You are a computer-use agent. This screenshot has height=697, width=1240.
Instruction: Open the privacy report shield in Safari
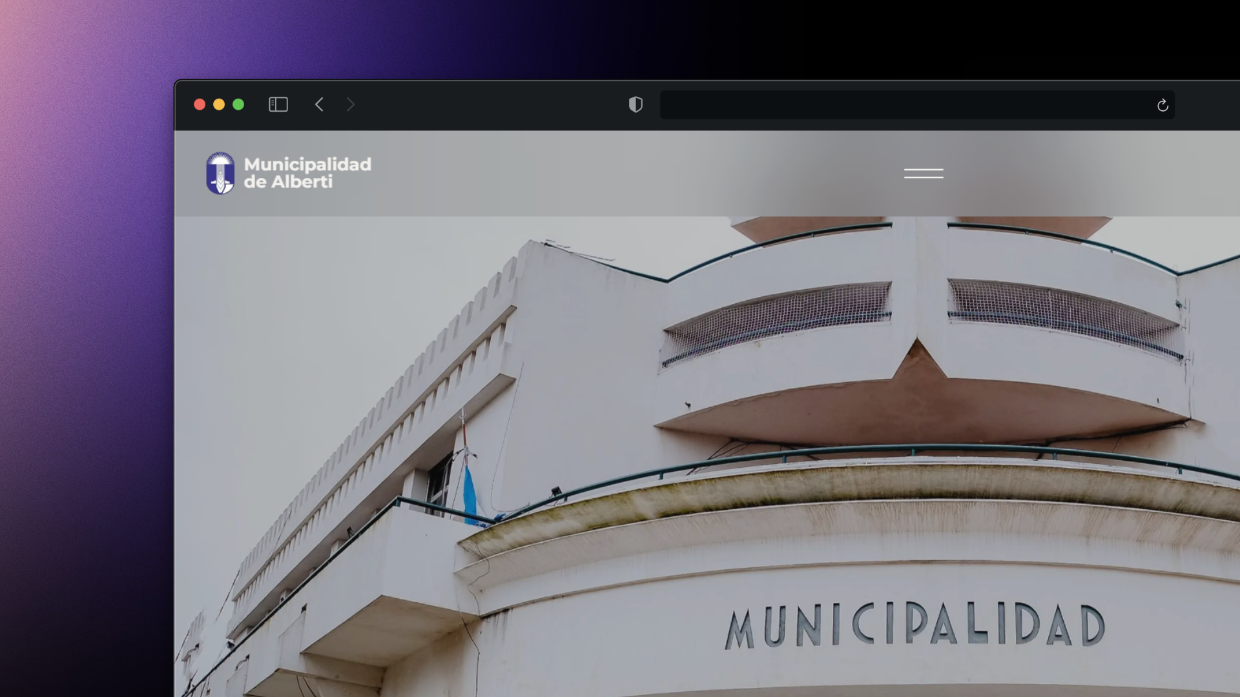tap(635, 105)
